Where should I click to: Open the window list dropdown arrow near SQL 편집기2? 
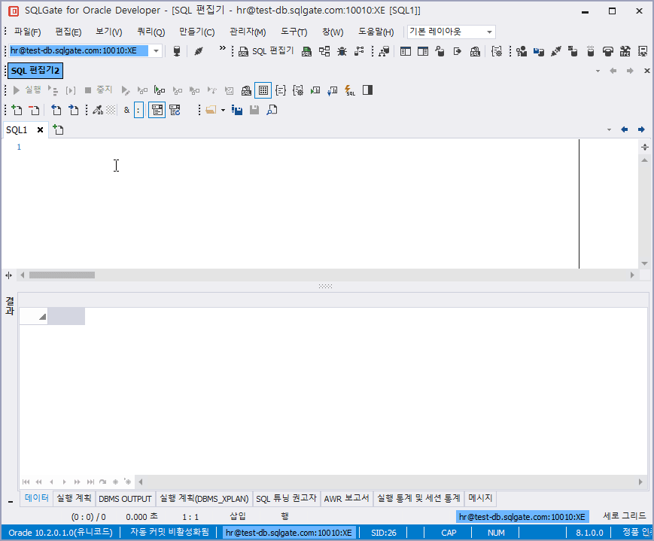point(598,71)
